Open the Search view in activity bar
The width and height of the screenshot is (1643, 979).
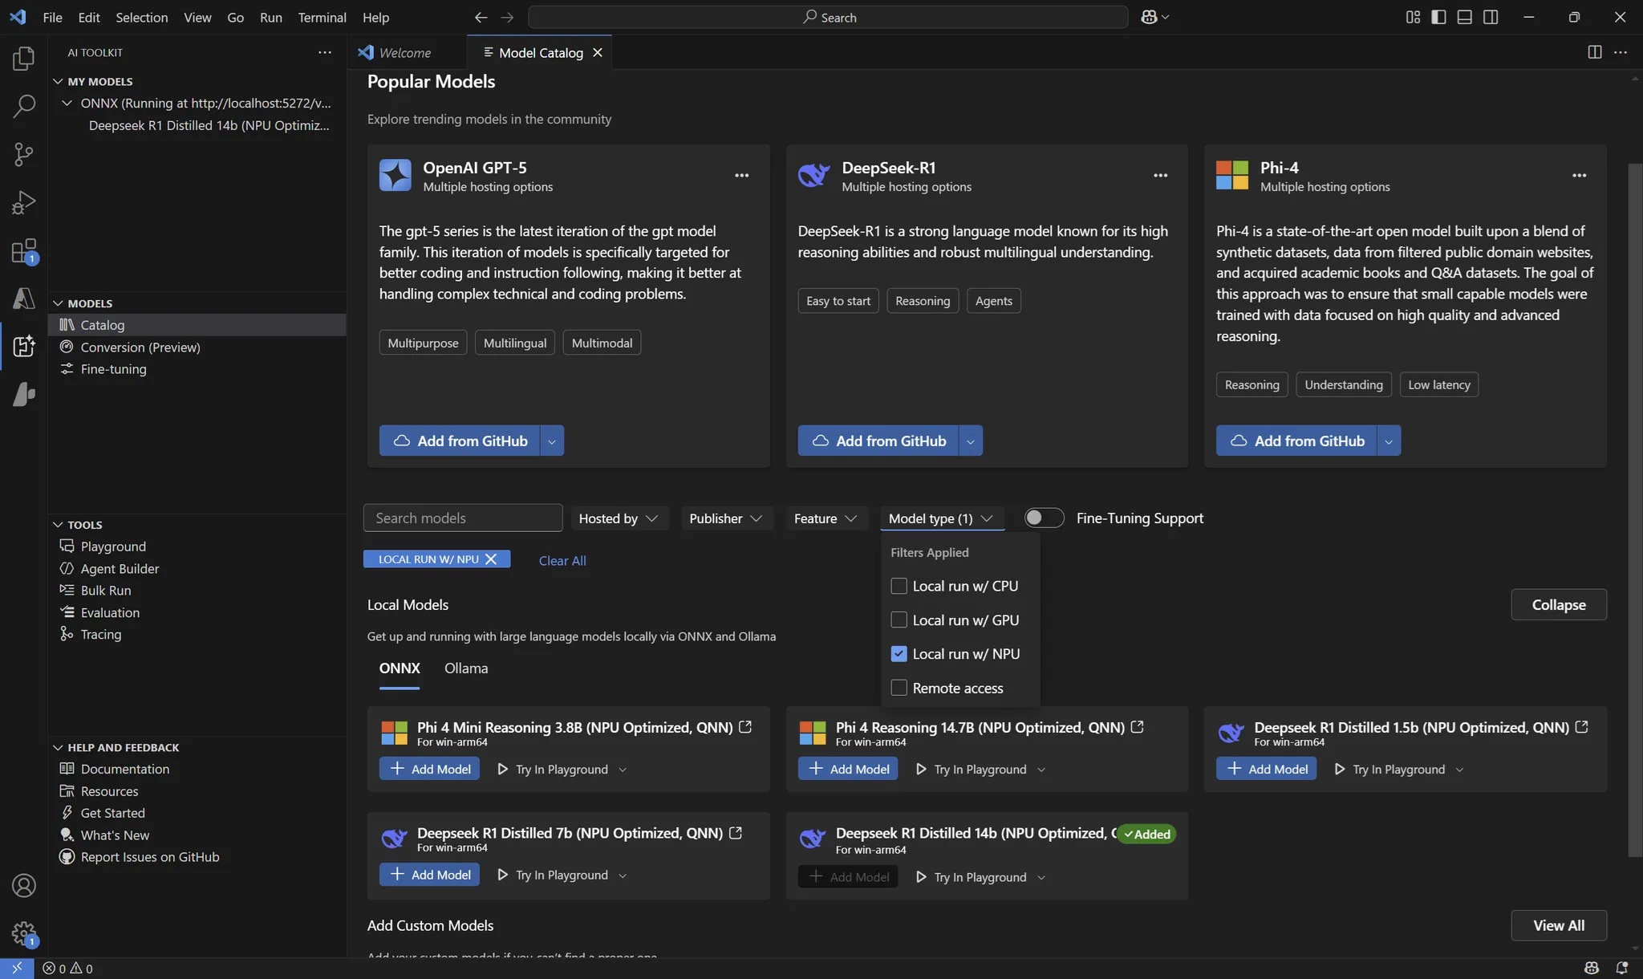(23, 105)
